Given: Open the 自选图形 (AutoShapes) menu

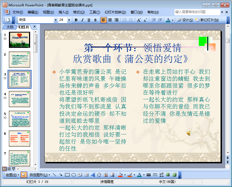Looking at the screenshot, I should (40, 175).
